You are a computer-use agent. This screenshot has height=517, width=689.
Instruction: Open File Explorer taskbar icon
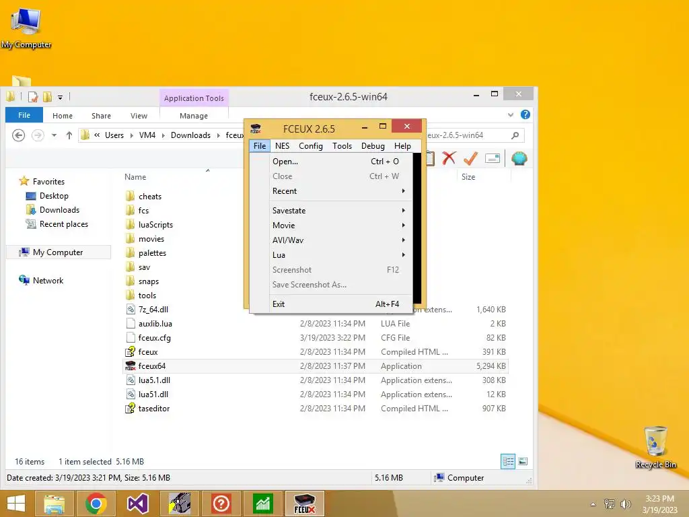coord(54,504)
